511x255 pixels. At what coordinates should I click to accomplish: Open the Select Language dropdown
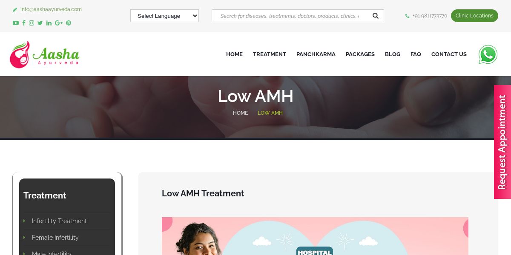(x=164, y=16)
